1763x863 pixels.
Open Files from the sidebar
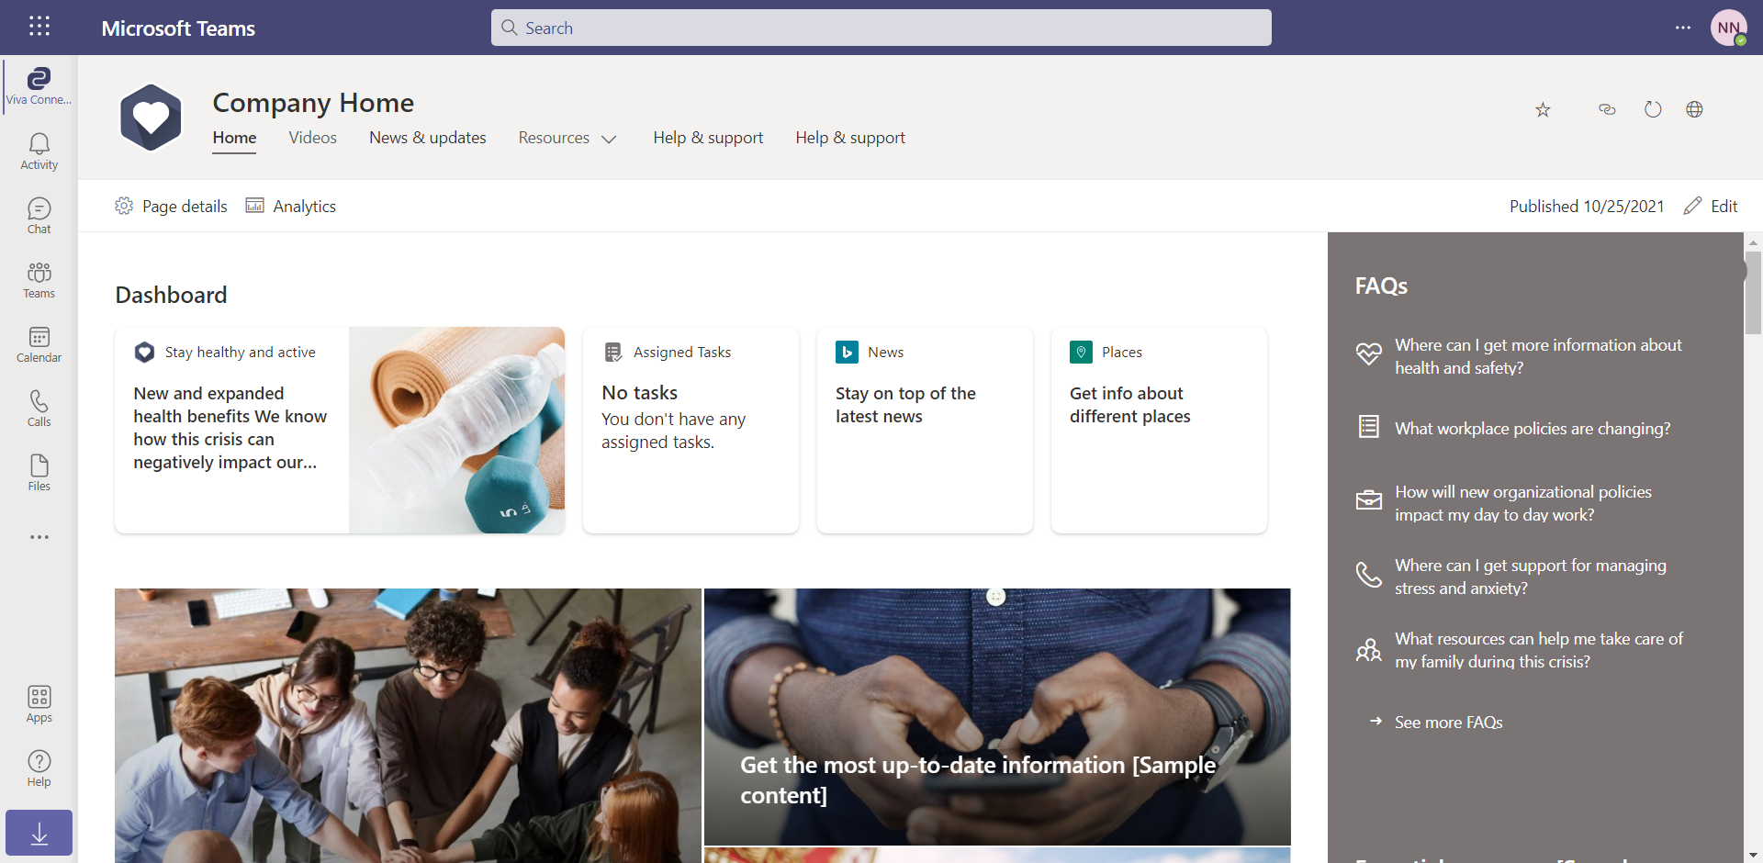coord(39,471)
